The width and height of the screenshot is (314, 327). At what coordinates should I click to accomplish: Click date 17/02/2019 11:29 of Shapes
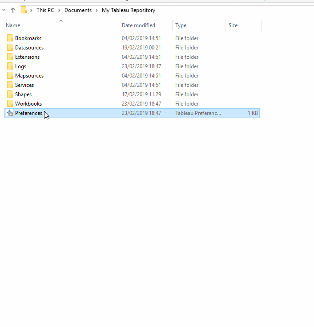[x=141, y=94]
